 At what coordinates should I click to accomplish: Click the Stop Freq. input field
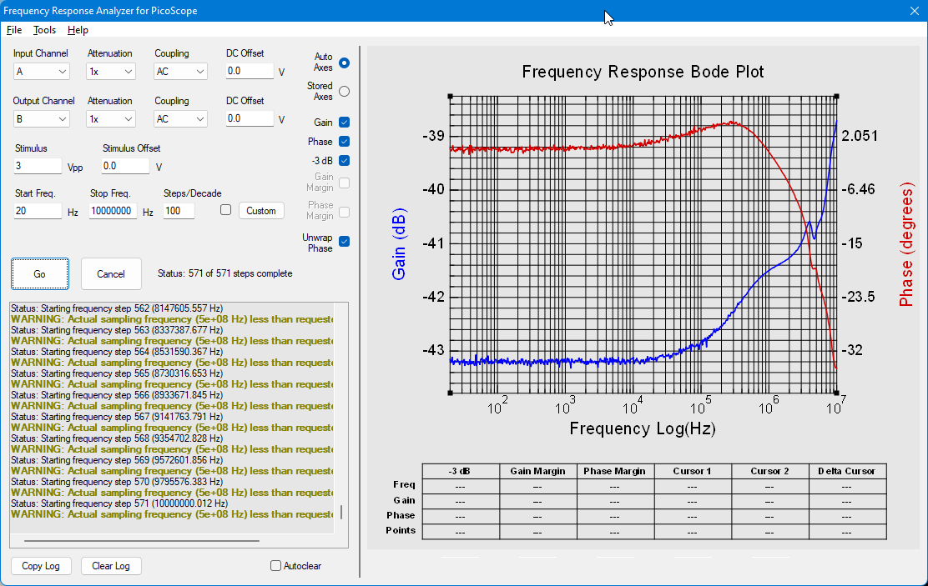[113, 211]
